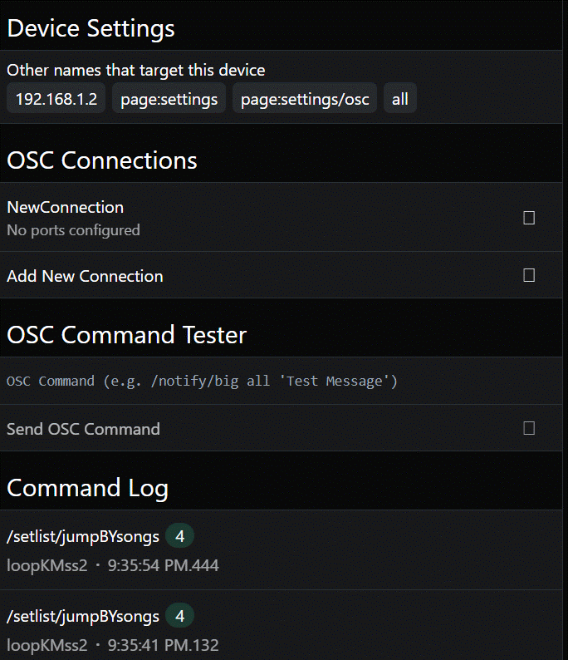Screen dimensions: 568x660
Task: Select the jumpBYsongs log entry from 9:35:54 PM
Action: point(83,536)
